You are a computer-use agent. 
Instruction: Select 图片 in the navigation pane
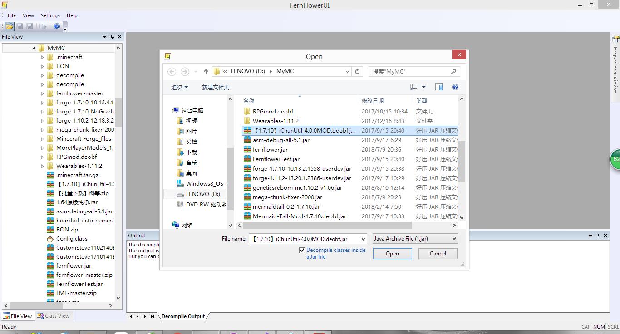tap(191, 131)
